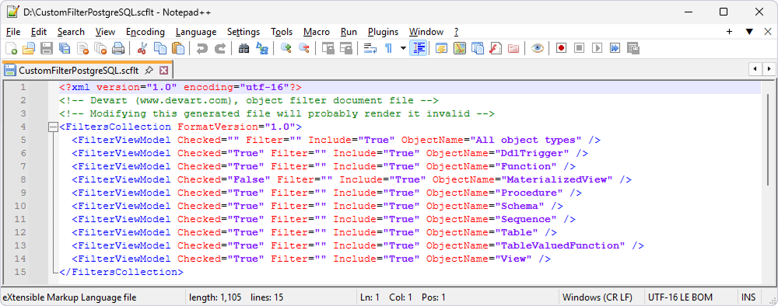Open Folder as Workspace icon
Screen dimensions: 778x306
click(513, 48)
